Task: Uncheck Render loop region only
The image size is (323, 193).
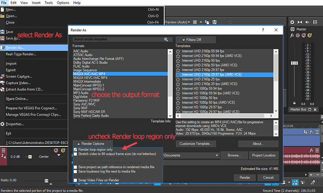Action: point(75,150)
